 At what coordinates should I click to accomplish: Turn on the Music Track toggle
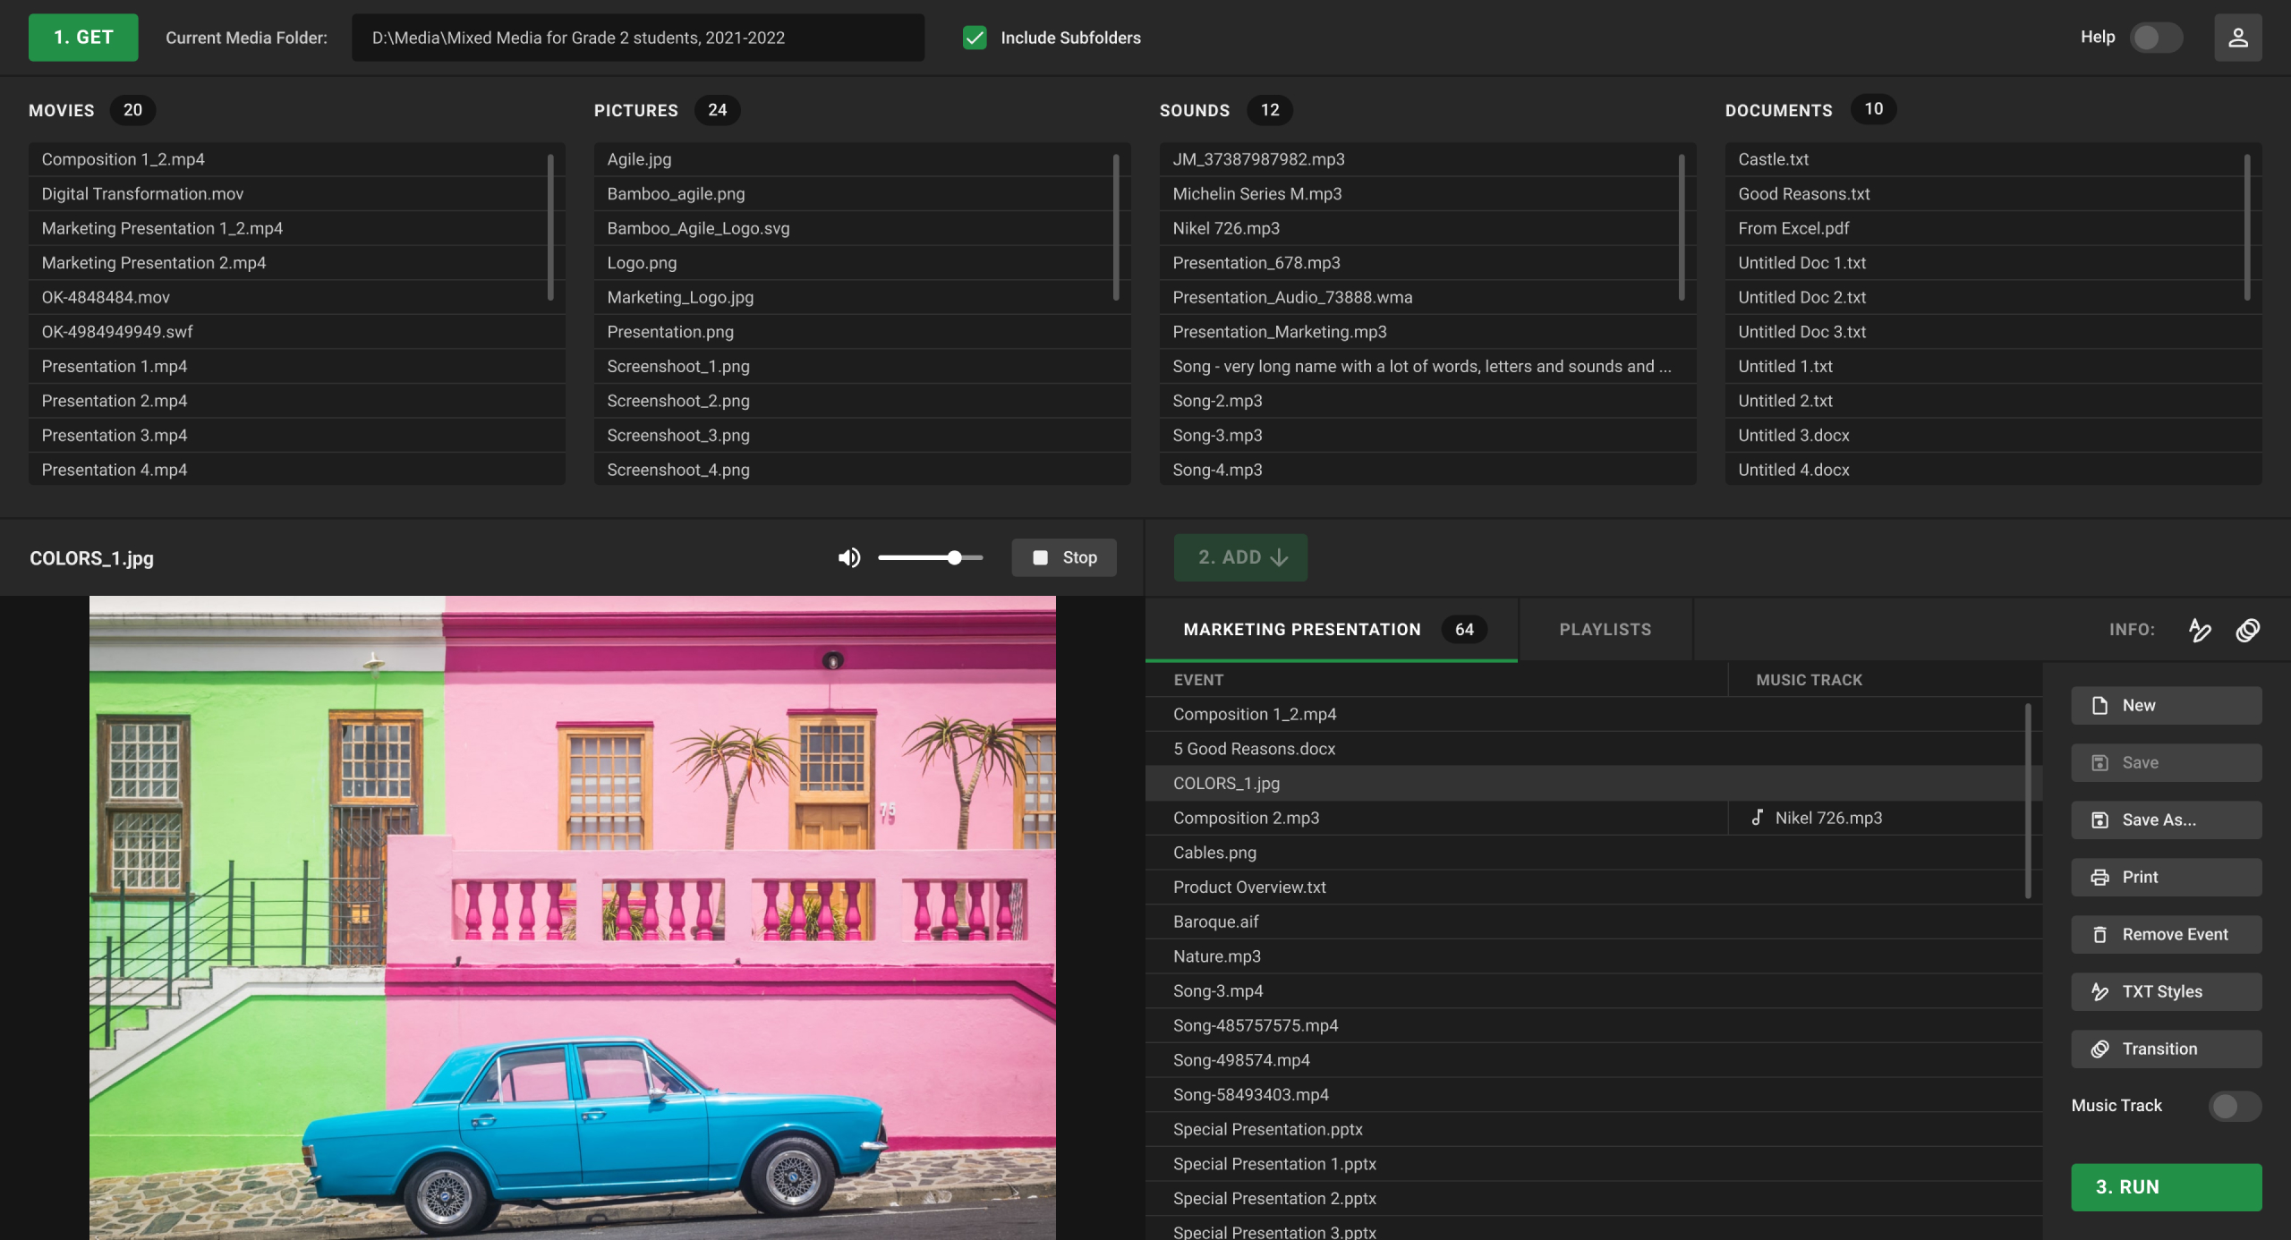[x=2234, y=1106]
